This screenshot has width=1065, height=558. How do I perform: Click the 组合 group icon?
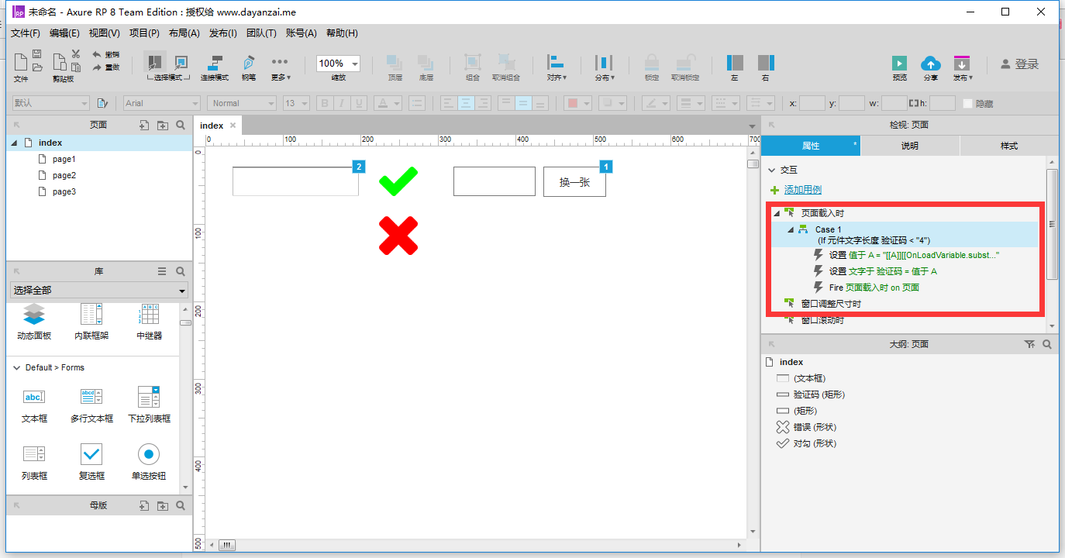(472, 63)
